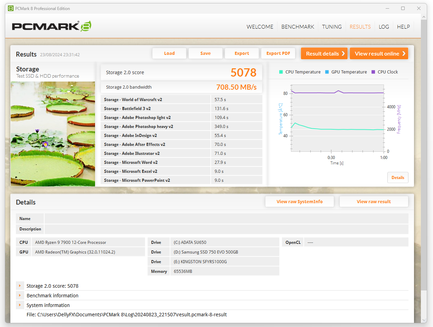Image resolution: width=433 pixels, height=327 pixels.
Task: Click the OpenCL value field
Action: (356, 242)
